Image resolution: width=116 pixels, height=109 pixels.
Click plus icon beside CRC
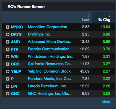(8, 64)
